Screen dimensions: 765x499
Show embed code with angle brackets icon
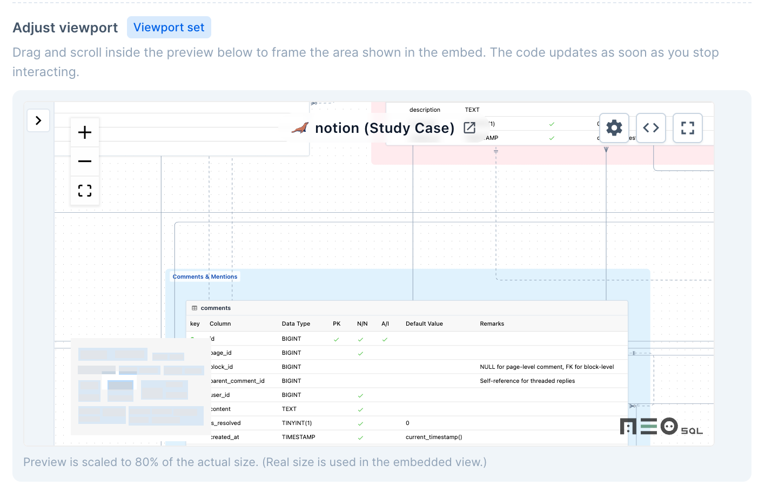[x=651, y=128]
